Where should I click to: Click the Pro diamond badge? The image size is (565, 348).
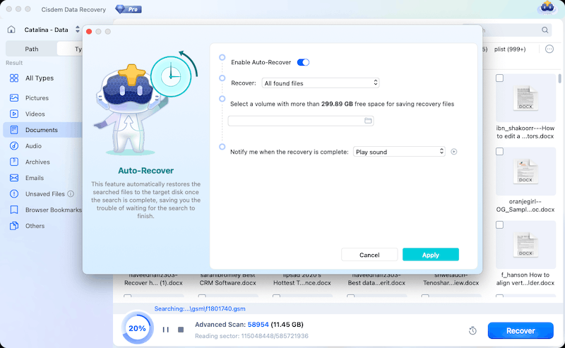129,9
